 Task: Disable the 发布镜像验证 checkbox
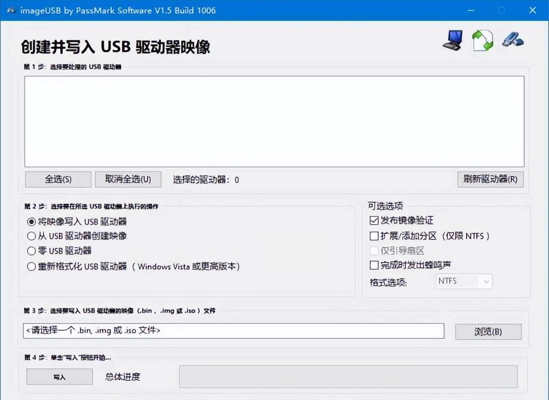tap(373, 220)
